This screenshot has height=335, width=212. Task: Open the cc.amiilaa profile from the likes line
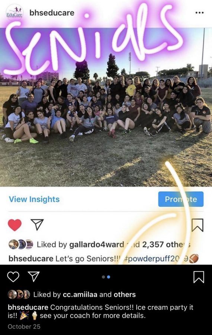pos(80,295)
